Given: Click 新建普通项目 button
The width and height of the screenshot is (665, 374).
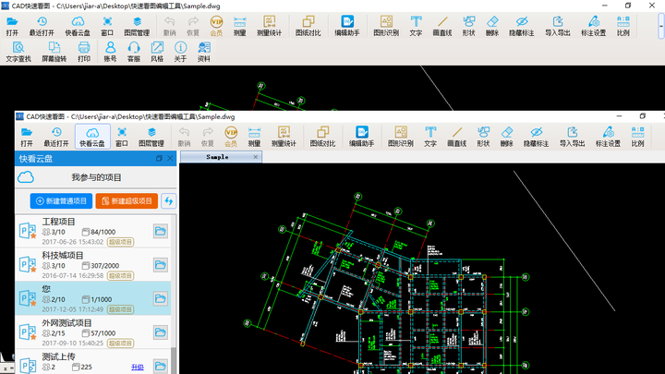Looking at the screenshot, I should pyautogui.click(x=61, y=201).
